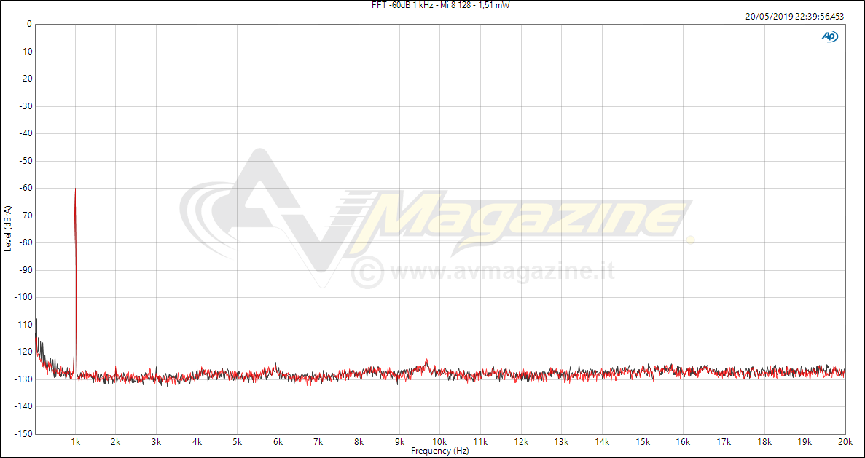Click the 4k tick label on the Frequency axis
Screen dimensions: 865x458
pyautogui.click(x=197, y=442)
